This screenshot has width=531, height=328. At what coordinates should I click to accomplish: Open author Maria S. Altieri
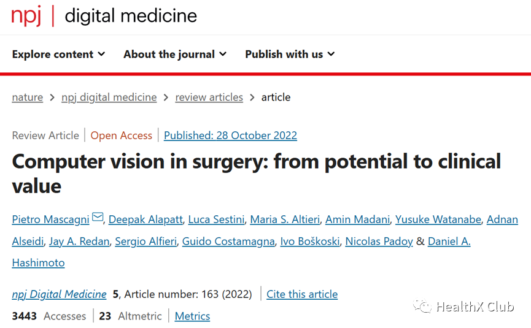285,219
